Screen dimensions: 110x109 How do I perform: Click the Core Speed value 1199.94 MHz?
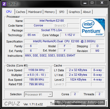coord(36,70)
